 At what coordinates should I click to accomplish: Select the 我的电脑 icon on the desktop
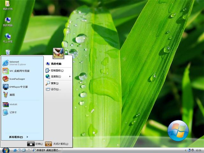coord(8,22)
